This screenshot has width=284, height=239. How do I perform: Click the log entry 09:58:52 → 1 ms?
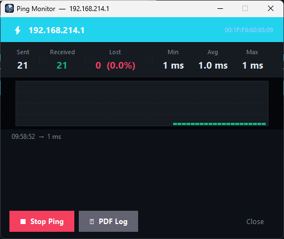point(36,137)
